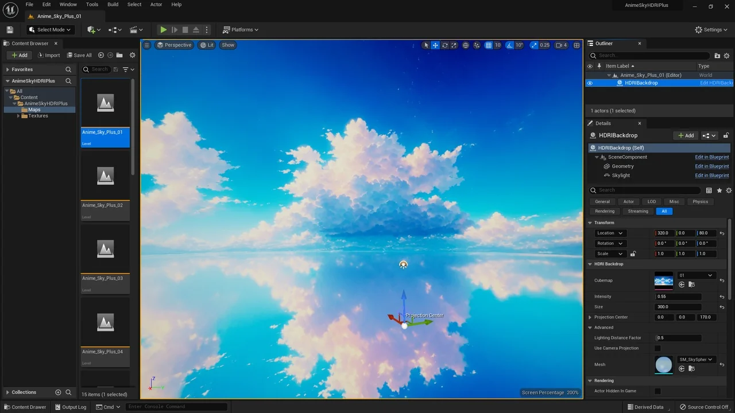Open Content Browser settings gear

point(132,55)
